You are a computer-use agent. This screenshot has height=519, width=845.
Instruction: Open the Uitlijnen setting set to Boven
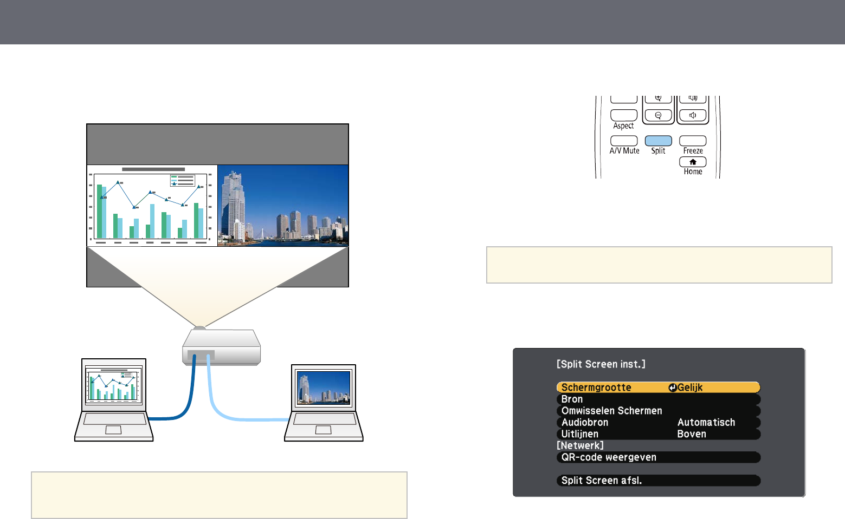point(658,434)
